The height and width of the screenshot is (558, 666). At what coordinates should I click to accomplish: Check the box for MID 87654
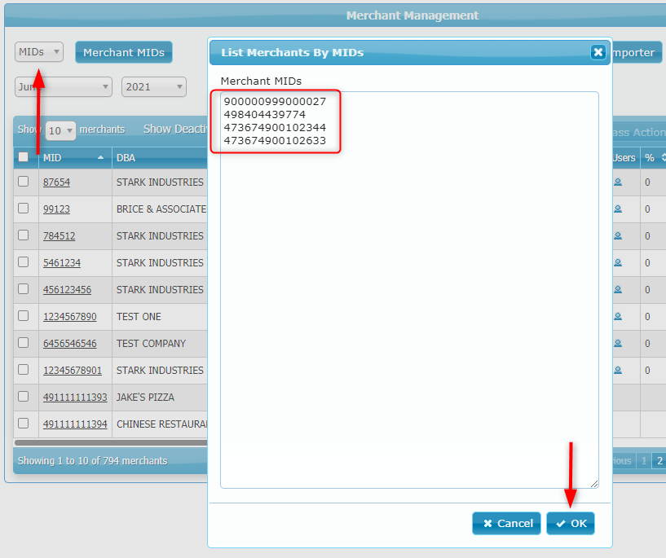(24, 182)
